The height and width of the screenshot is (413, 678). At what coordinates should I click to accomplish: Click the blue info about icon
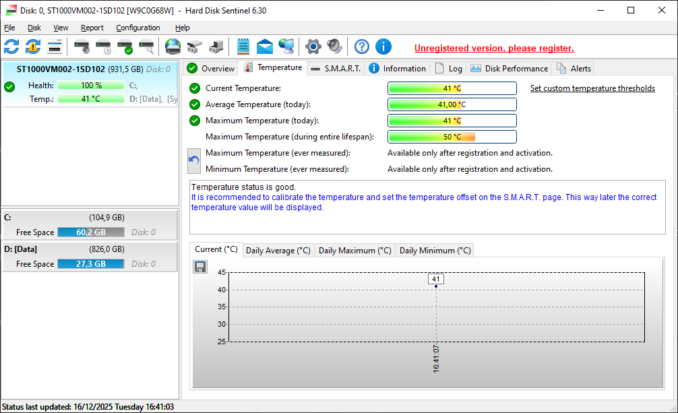click(x=383, y=46)
